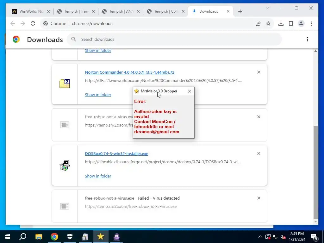Remove DOSBox installer from downloads list

(259, 153)
